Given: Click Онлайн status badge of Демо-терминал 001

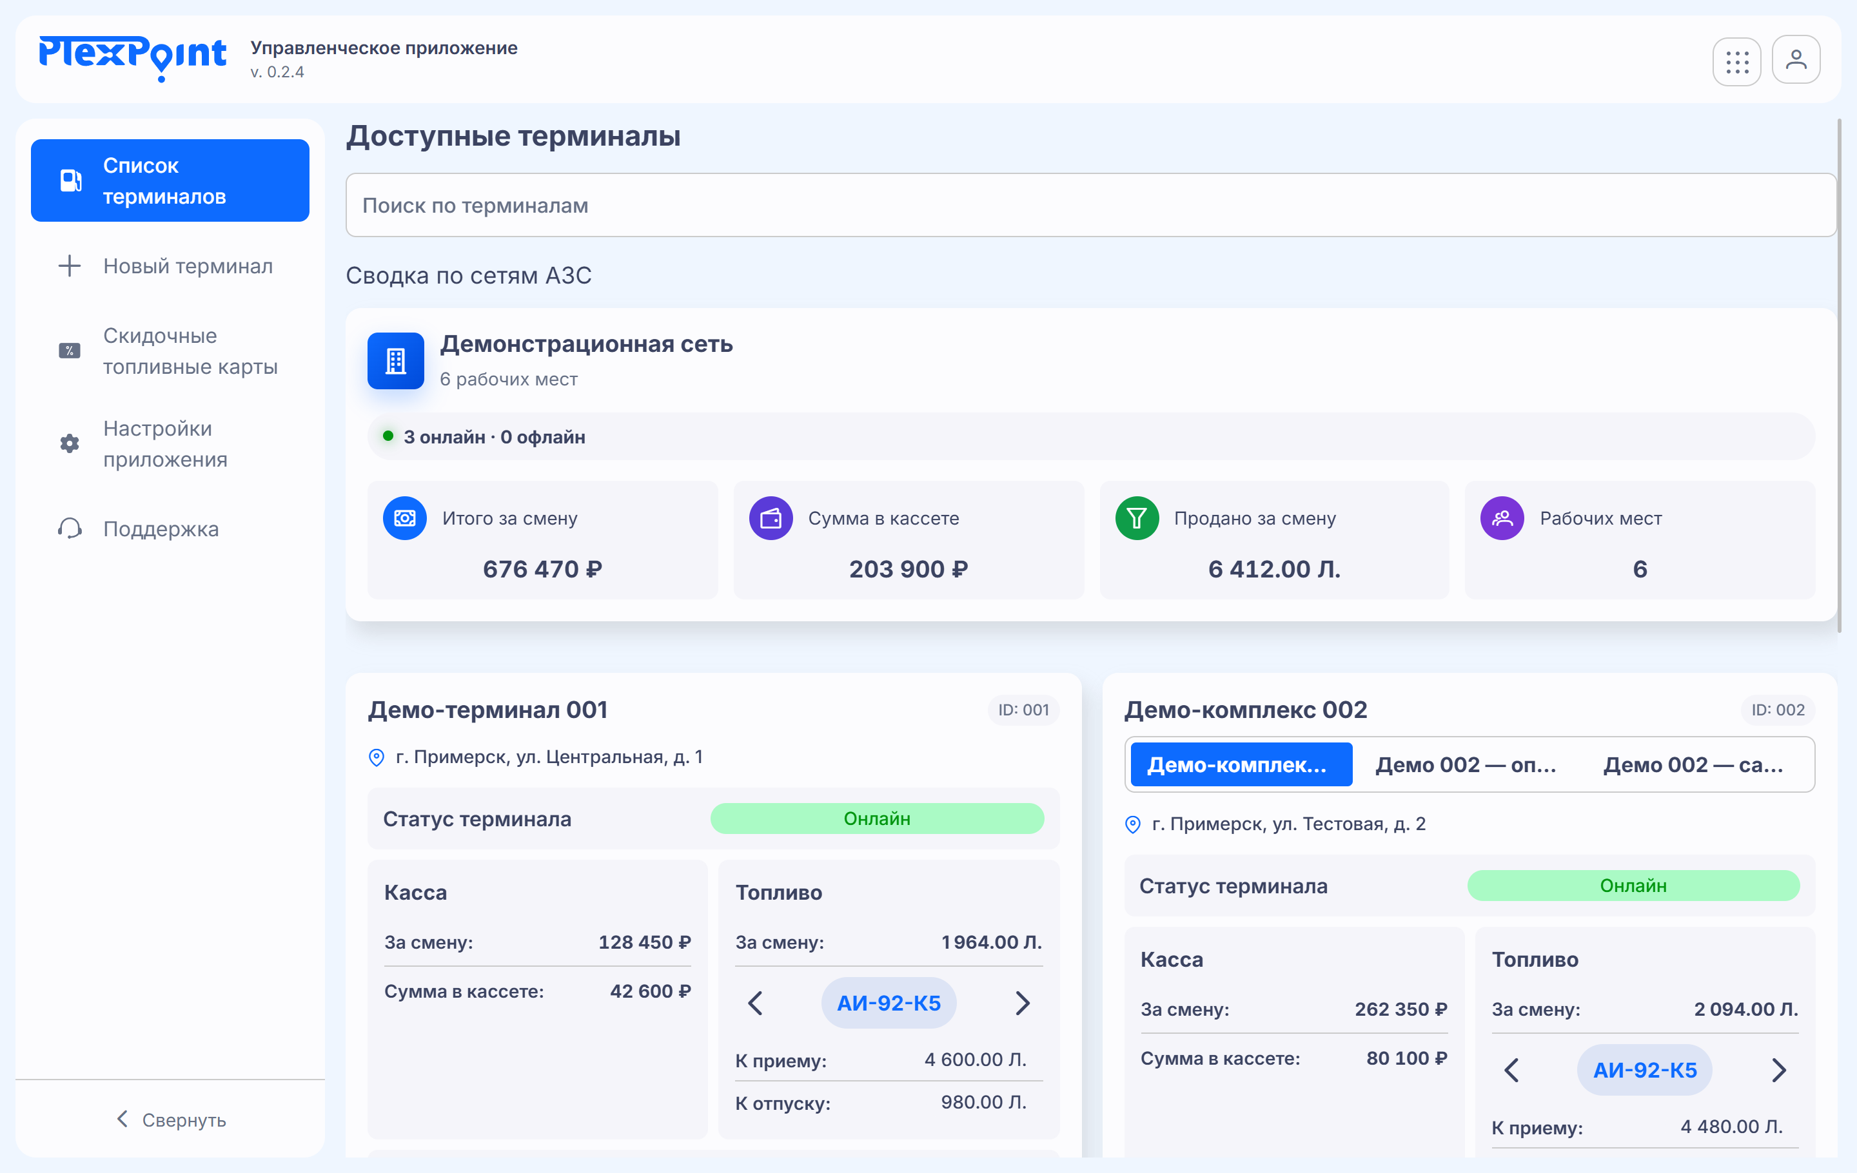Looking at the screenshot, I should pos(877,819).
